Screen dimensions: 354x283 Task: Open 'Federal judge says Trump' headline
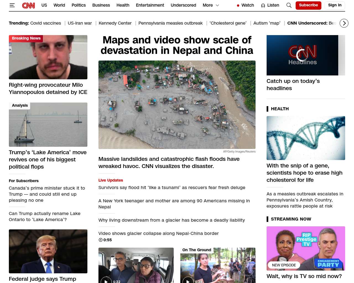(x=42, y=279)
